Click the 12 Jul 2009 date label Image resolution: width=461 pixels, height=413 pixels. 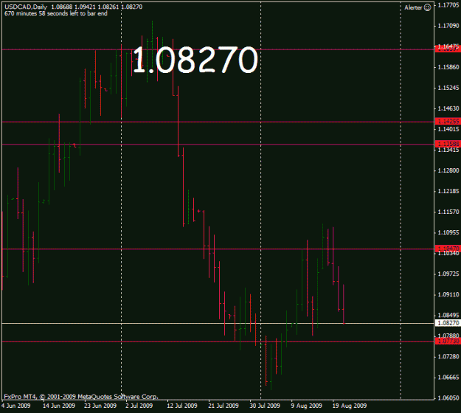182,406
